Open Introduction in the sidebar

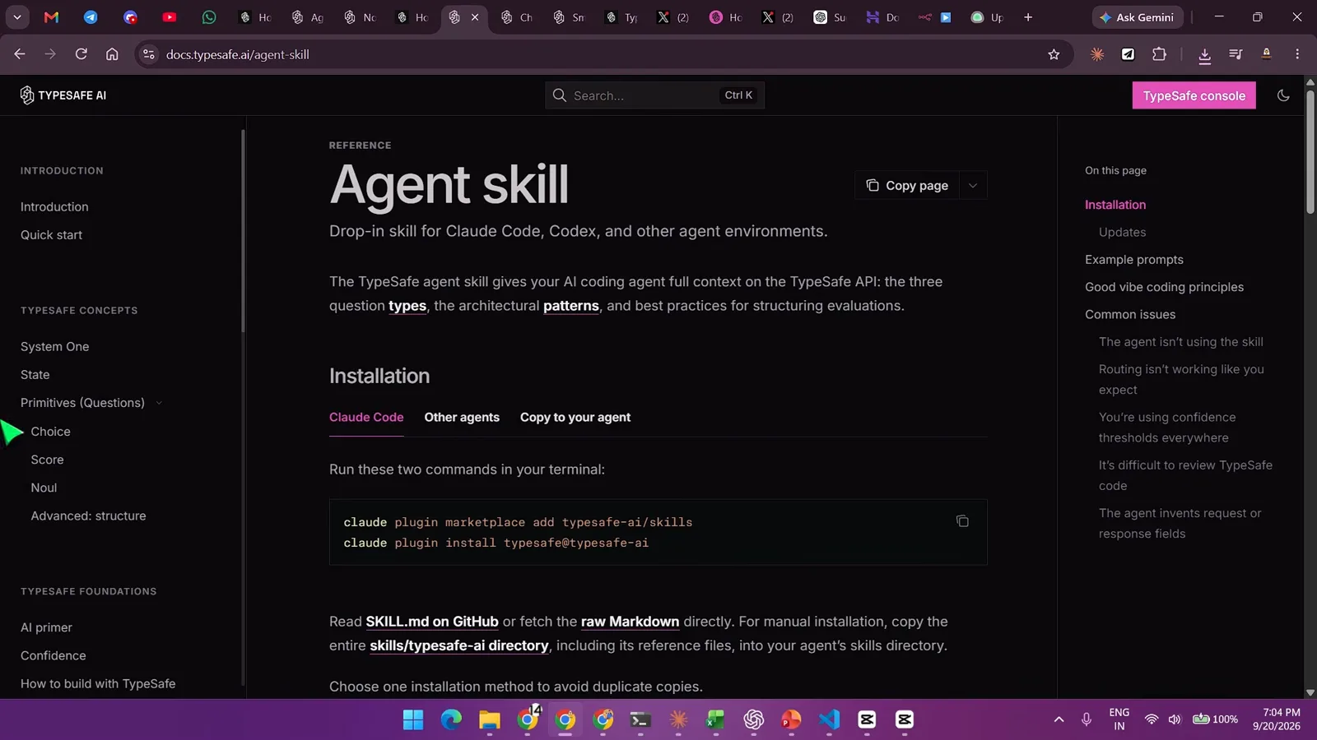pos(54,207)
